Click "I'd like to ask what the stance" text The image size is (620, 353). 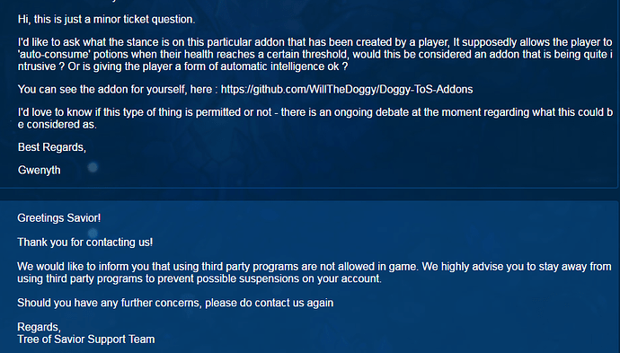[x=94, y=43]
